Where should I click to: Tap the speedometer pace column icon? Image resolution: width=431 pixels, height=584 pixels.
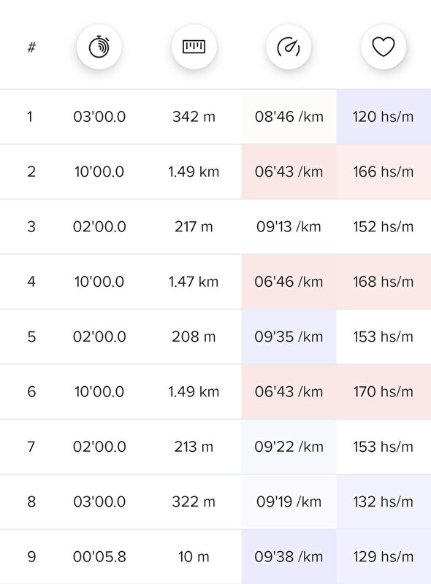[x=289, y=47]
